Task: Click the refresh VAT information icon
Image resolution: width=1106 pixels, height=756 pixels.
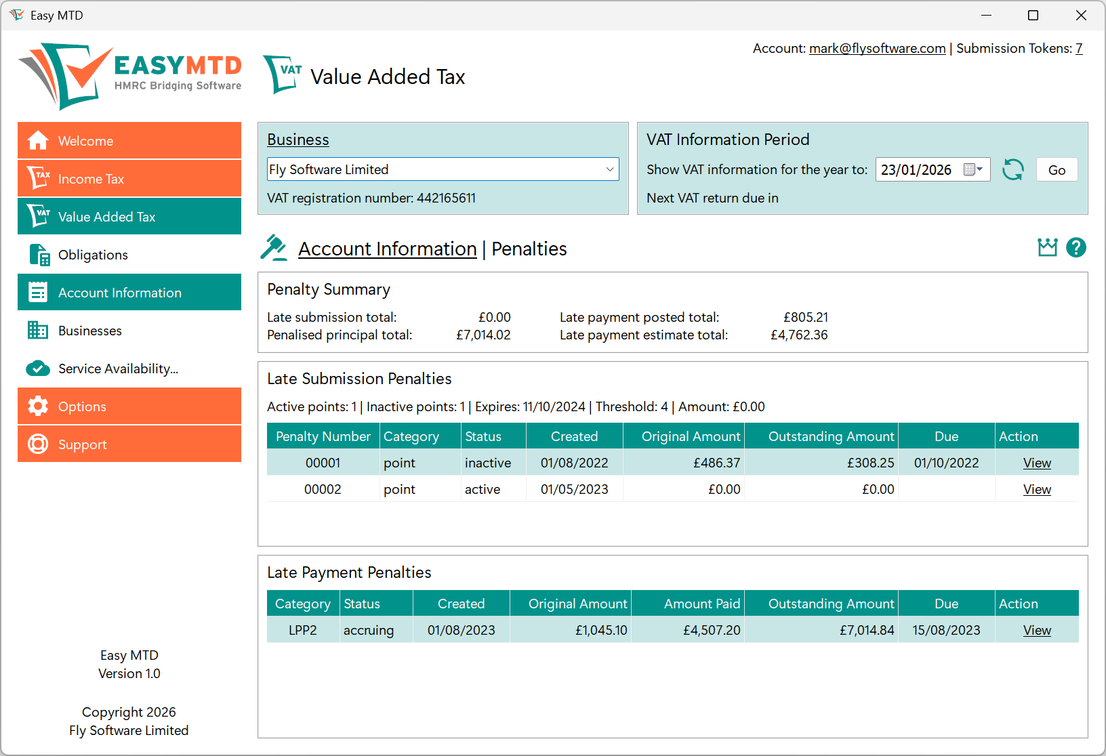Action: pos(1012,169)
